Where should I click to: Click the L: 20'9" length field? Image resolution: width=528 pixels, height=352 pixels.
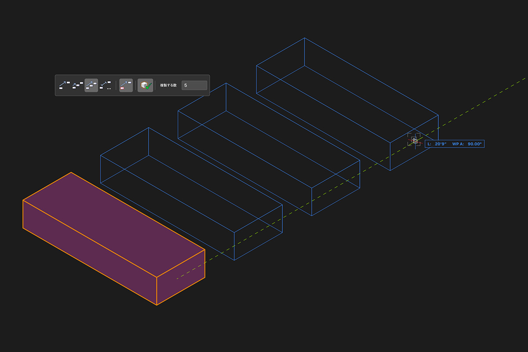[x=437, y=144]
